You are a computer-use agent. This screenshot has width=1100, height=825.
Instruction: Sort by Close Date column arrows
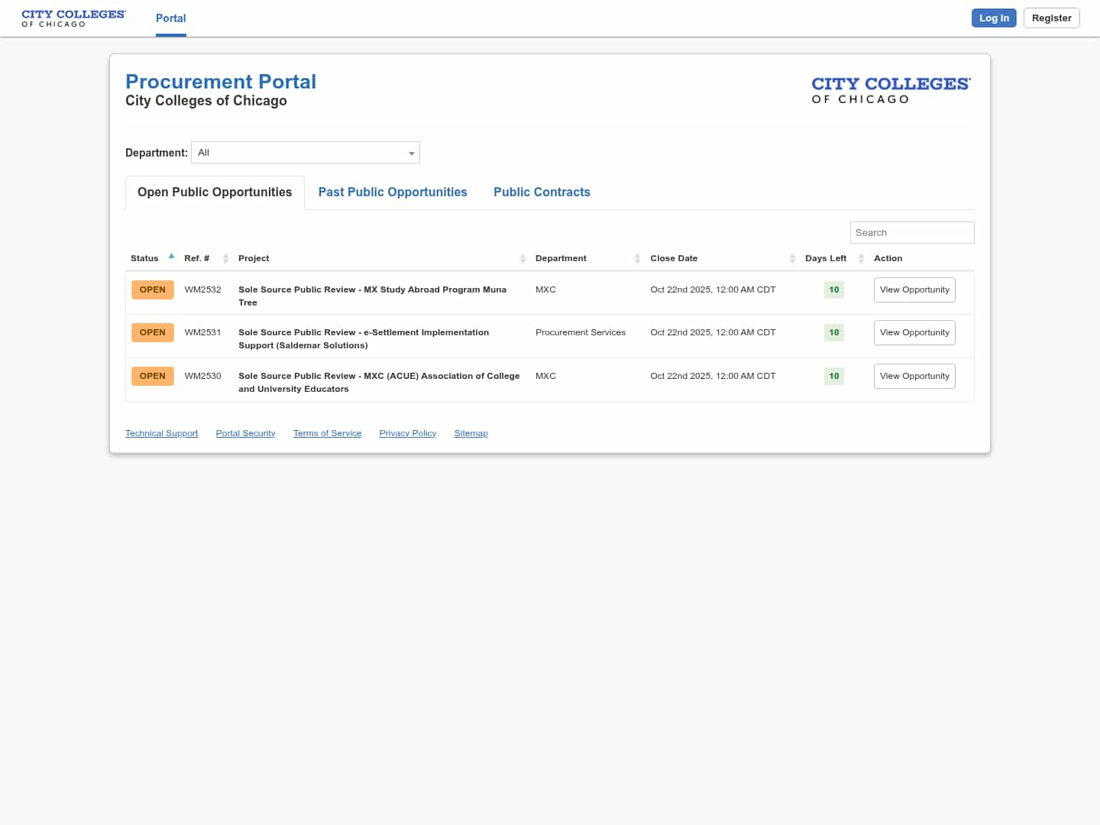(792, 259)
